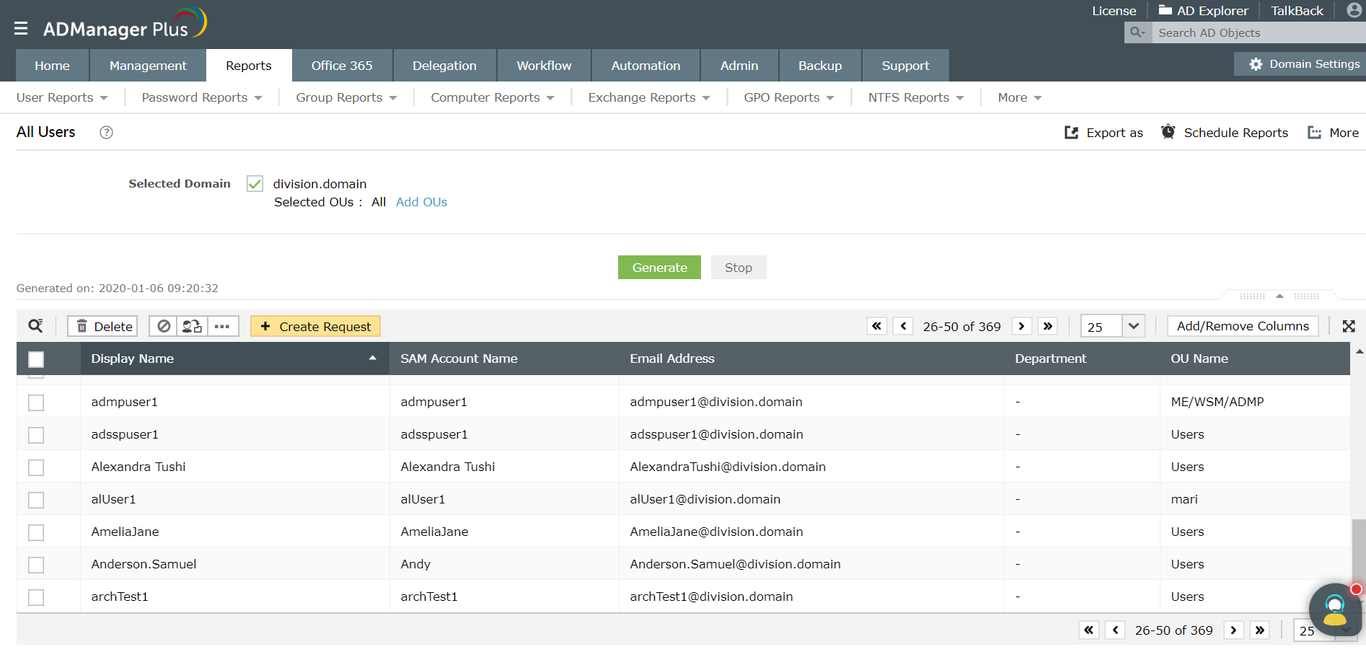Click the All Users help question icon
Screen dimensions: 1366x660
[x=106, y=133]
